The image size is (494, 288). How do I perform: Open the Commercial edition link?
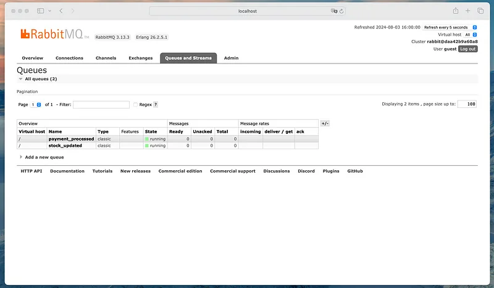pyautogui.click(x=180, y=171)
